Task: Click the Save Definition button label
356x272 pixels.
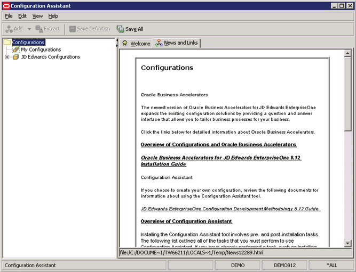Action: 93,29
